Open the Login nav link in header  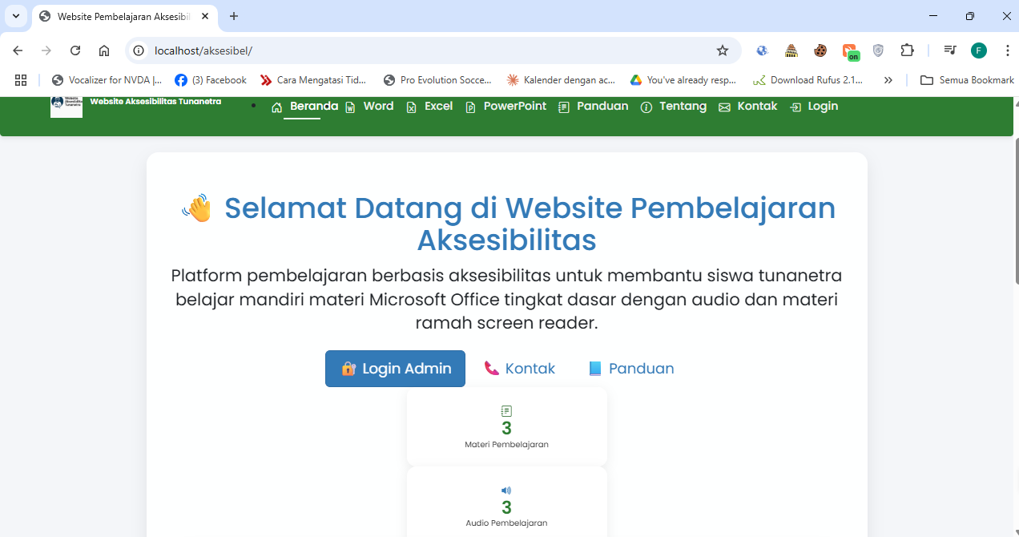tap(814, 107)
